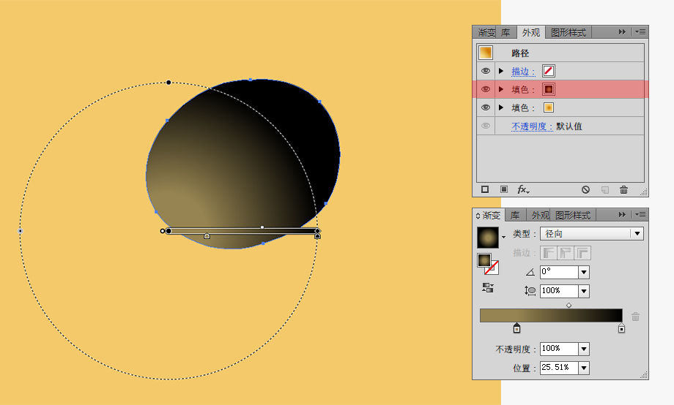The width and height of the screenshot is (674, 405).
Task: Select the left gradient stop on the slider
Action: 516,328
